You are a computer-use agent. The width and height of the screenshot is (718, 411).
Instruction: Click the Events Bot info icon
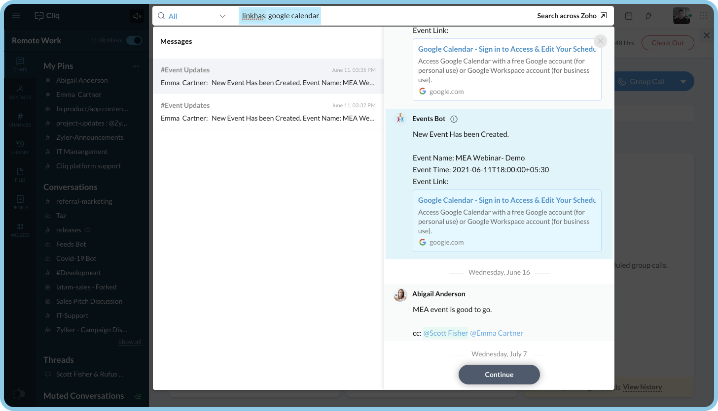[454, 119]
